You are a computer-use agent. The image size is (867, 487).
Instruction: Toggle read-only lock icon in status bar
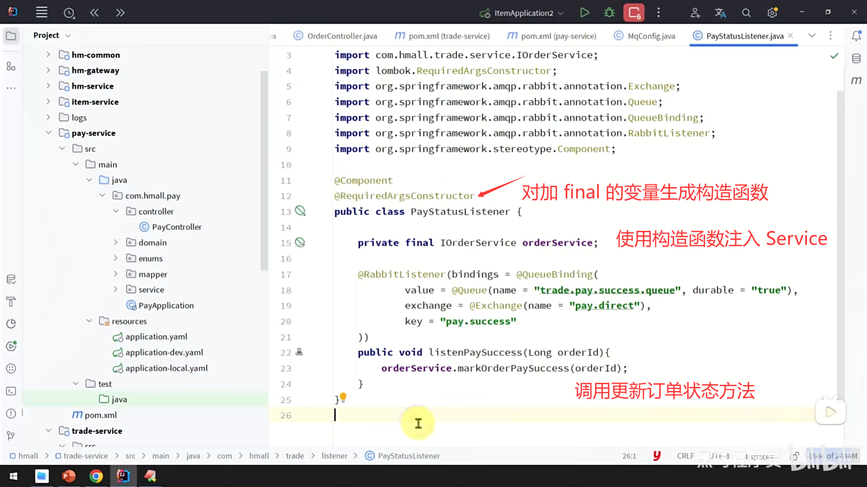[796, 456]
